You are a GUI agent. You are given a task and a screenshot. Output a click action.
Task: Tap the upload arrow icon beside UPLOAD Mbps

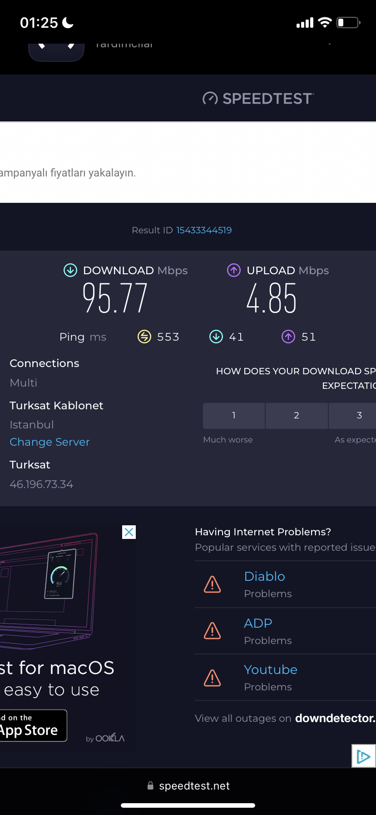tap(234, 270)
